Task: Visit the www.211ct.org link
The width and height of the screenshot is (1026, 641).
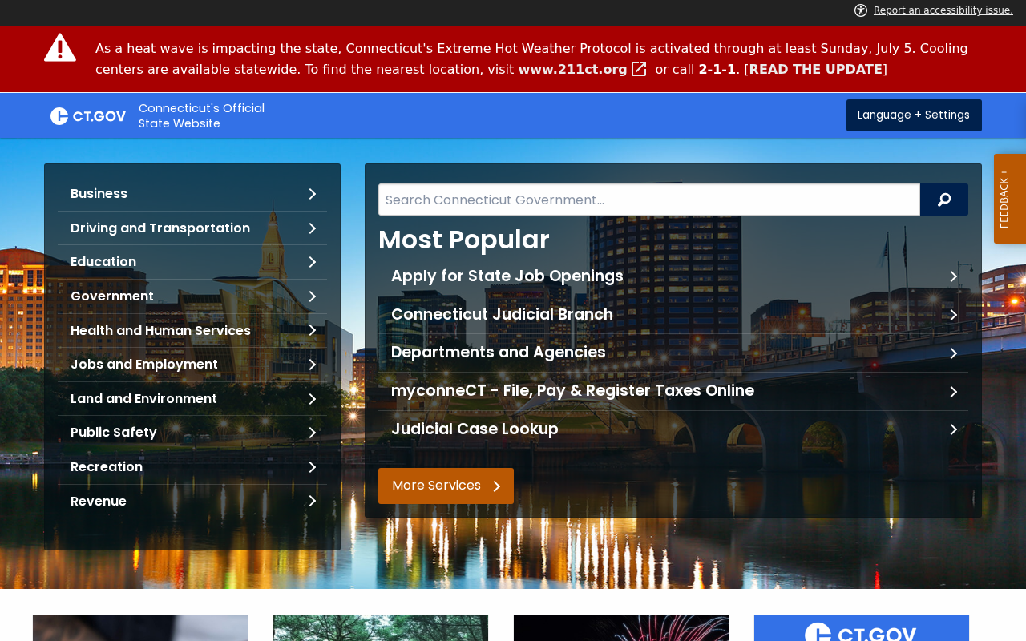Action: [572, 69]
